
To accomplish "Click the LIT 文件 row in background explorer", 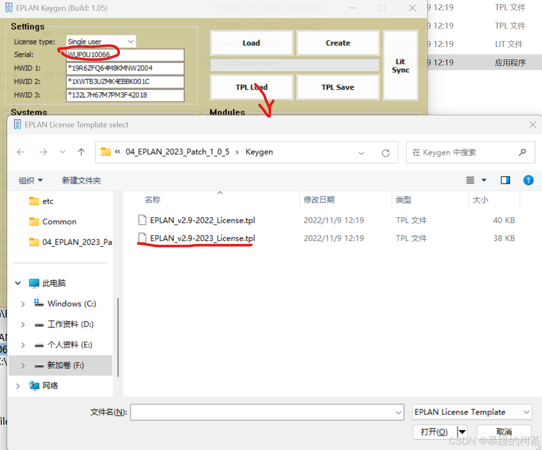I will 484,44.
